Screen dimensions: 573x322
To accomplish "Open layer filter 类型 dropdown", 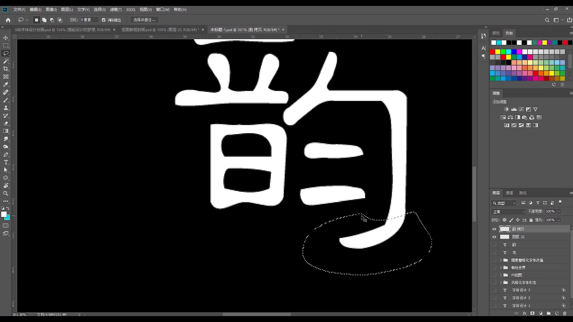I will pyautogui.click(x=504, y=203).
